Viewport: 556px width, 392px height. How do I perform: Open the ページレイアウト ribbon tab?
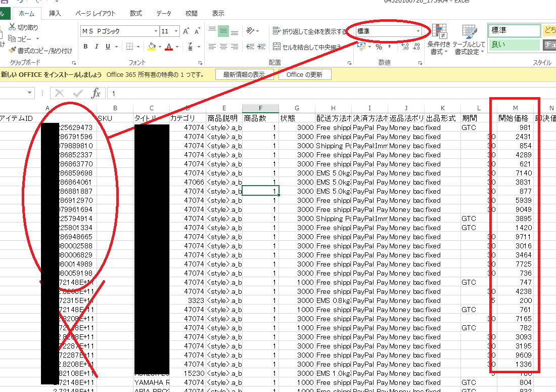[x=96, y=14]
